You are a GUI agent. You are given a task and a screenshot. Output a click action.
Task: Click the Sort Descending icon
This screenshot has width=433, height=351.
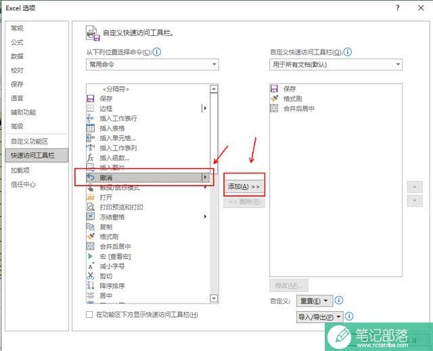pos(91,285)
